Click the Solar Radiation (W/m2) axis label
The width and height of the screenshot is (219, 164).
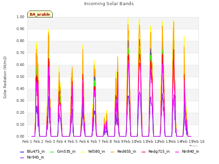5,78
